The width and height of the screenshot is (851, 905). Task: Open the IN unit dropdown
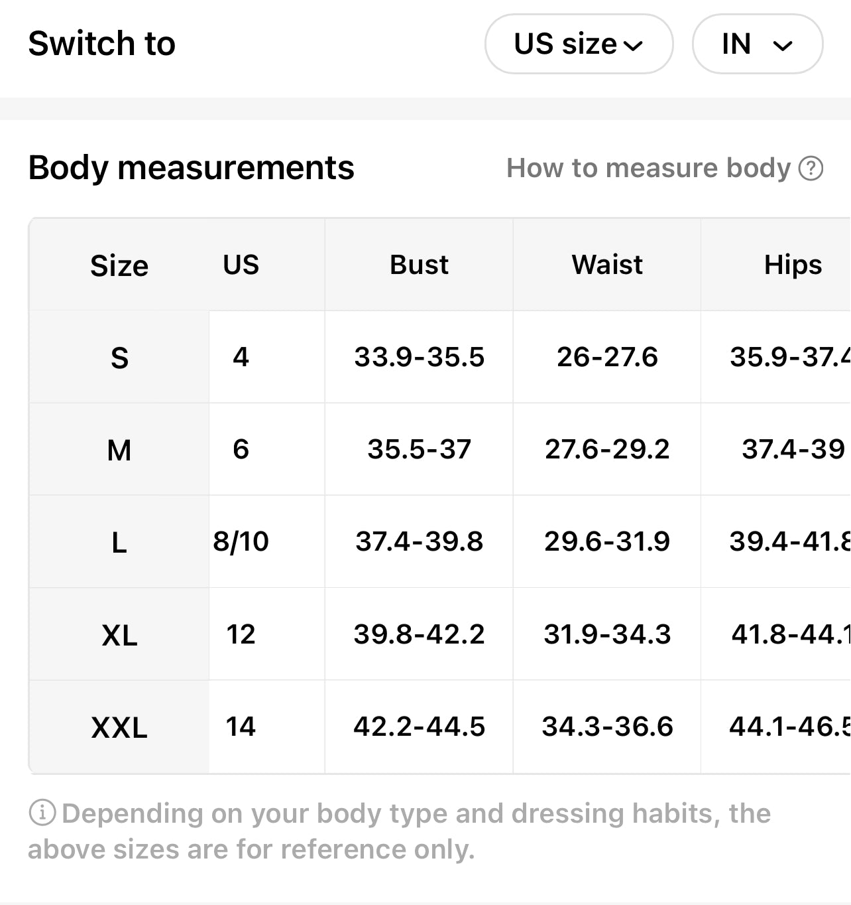[757, 44]
